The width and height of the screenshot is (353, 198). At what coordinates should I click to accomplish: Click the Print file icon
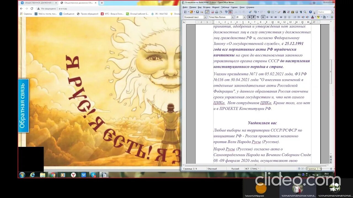pos(217,12)
